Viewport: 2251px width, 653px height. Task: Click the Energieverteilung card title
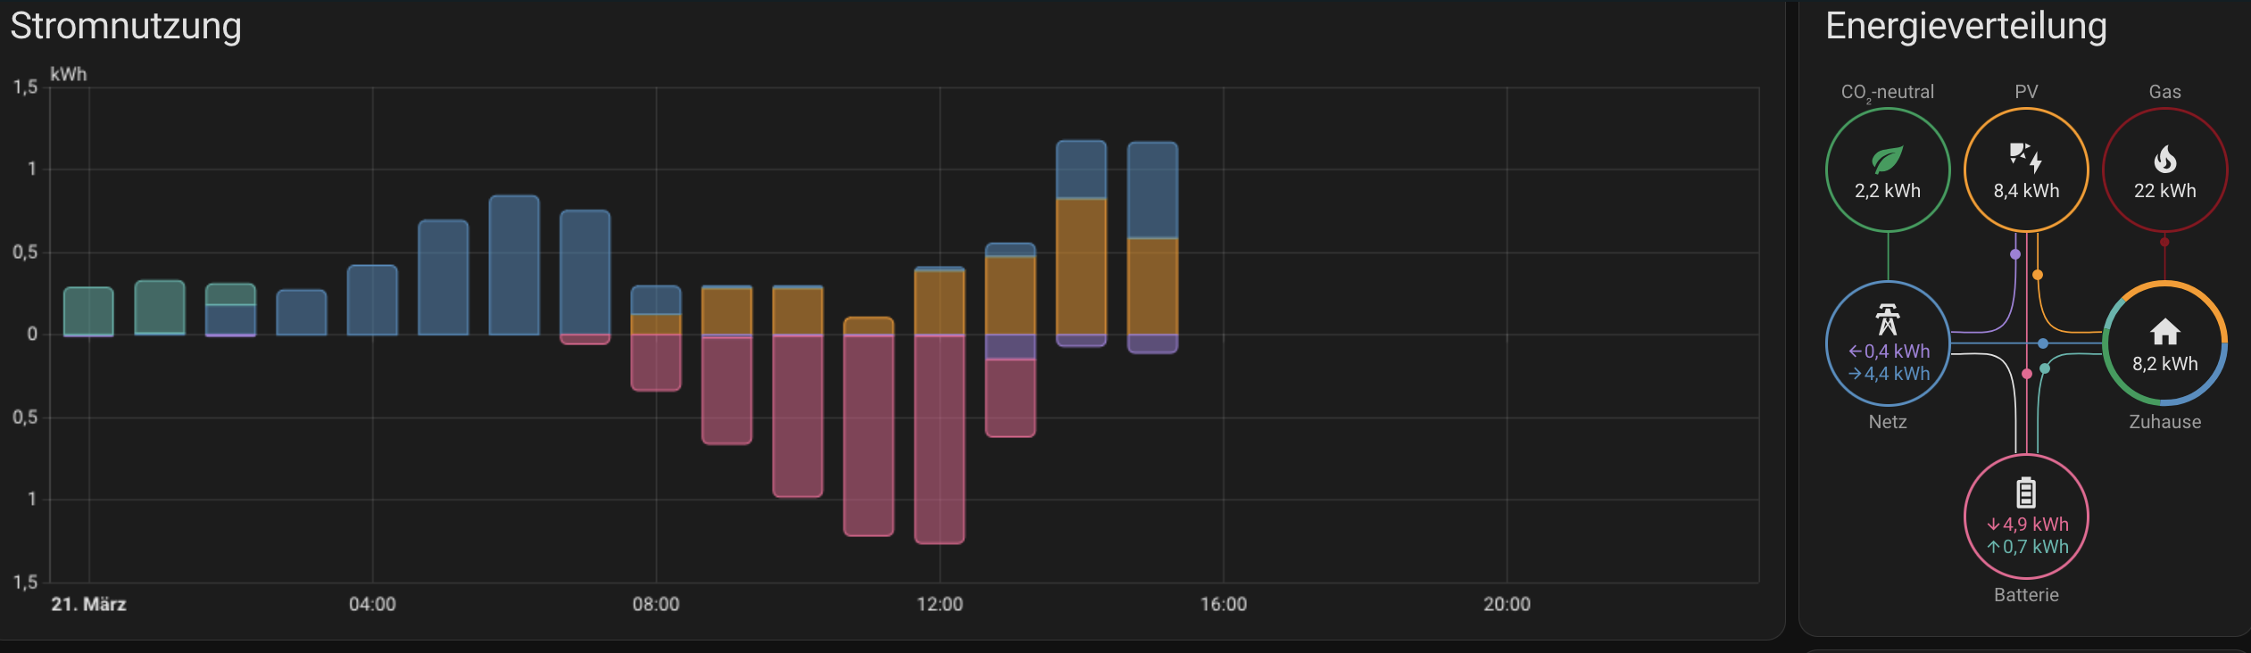(x=1965, y=26)
